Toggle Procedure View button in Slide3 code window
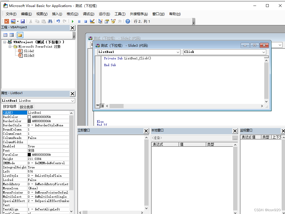 [x=98, y=106]
